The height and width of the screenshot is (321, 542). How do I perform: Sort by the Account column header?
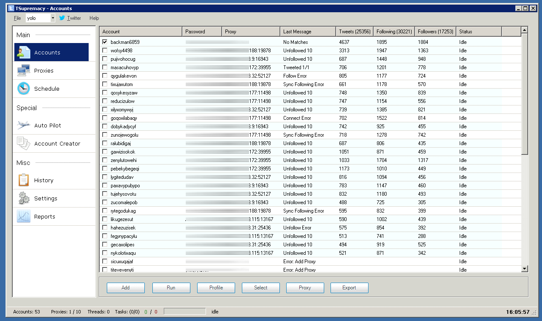(141, 32)
